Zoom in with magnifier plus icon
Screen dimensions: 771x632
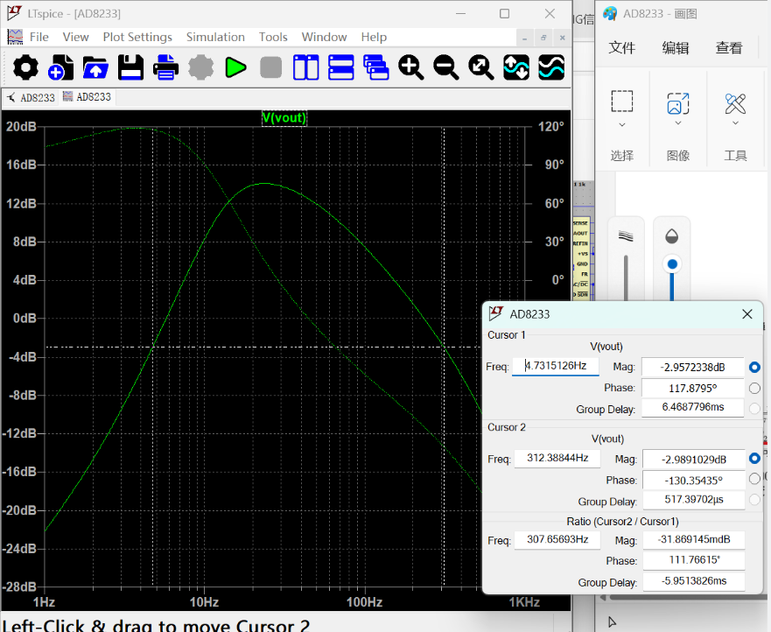[411, 67]
